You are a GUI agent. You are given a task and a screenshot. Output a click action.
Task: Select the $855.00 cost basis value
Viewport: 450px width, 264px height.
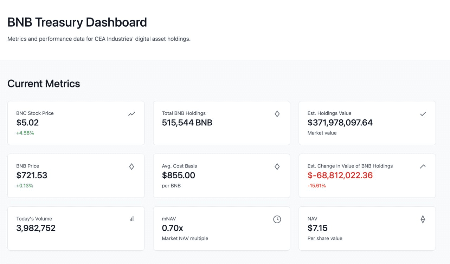click(x=179, y=175)
